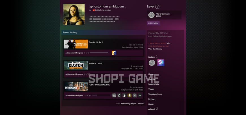246x115 pixels.
Task: Open the profile avatar picture
Action: click(74, 14)
